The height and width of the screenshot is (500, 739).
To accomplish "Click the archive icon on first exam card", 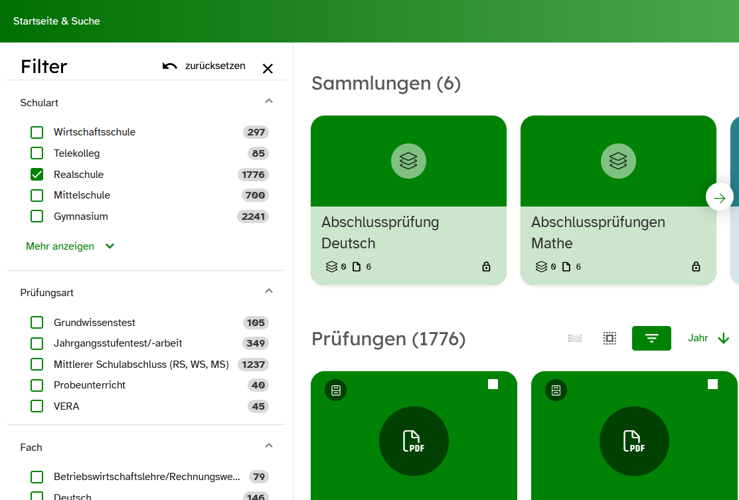I will coord(336,390).
